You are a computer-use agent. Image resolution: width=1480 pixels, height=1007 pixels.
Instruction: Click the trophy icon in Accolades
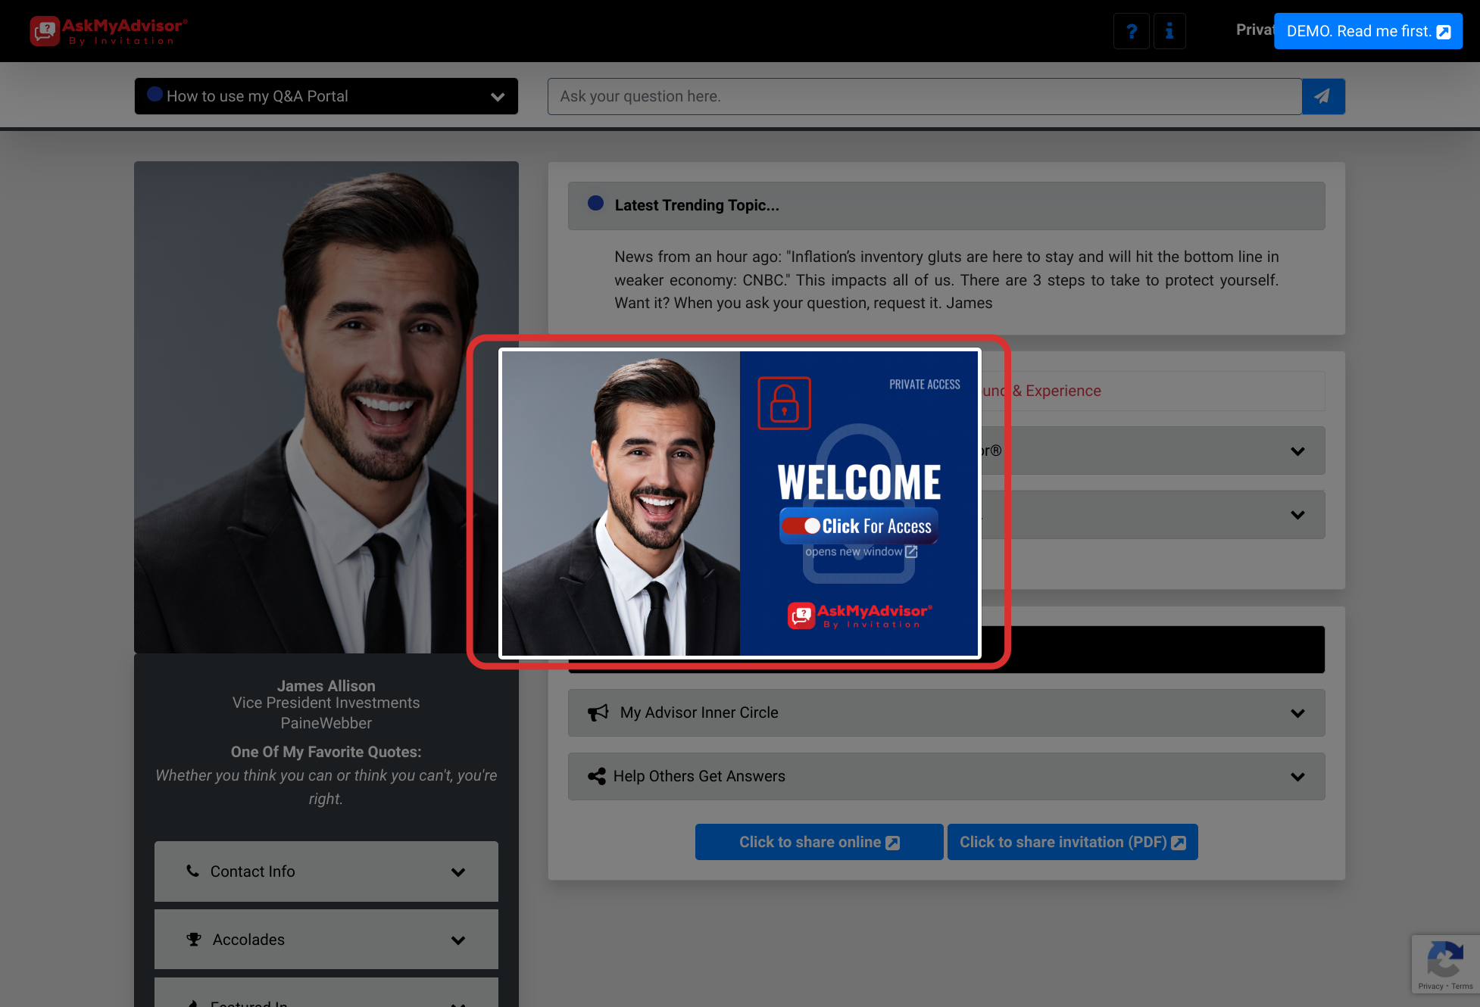click(x=194, y=939)
